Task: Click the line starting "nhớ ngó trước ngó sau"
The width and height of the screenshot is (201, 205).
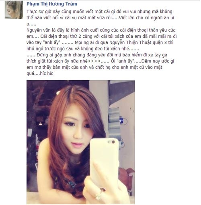Action: coord(83,49)
